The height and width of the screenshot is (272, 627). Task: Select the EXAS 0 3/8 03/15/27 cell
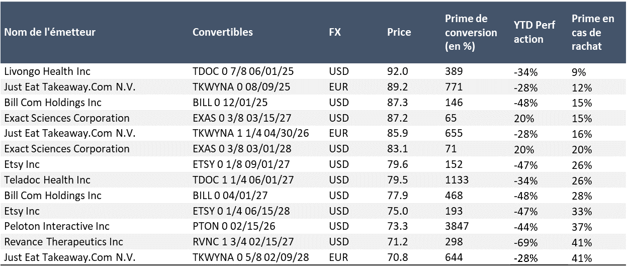[237, 118]
